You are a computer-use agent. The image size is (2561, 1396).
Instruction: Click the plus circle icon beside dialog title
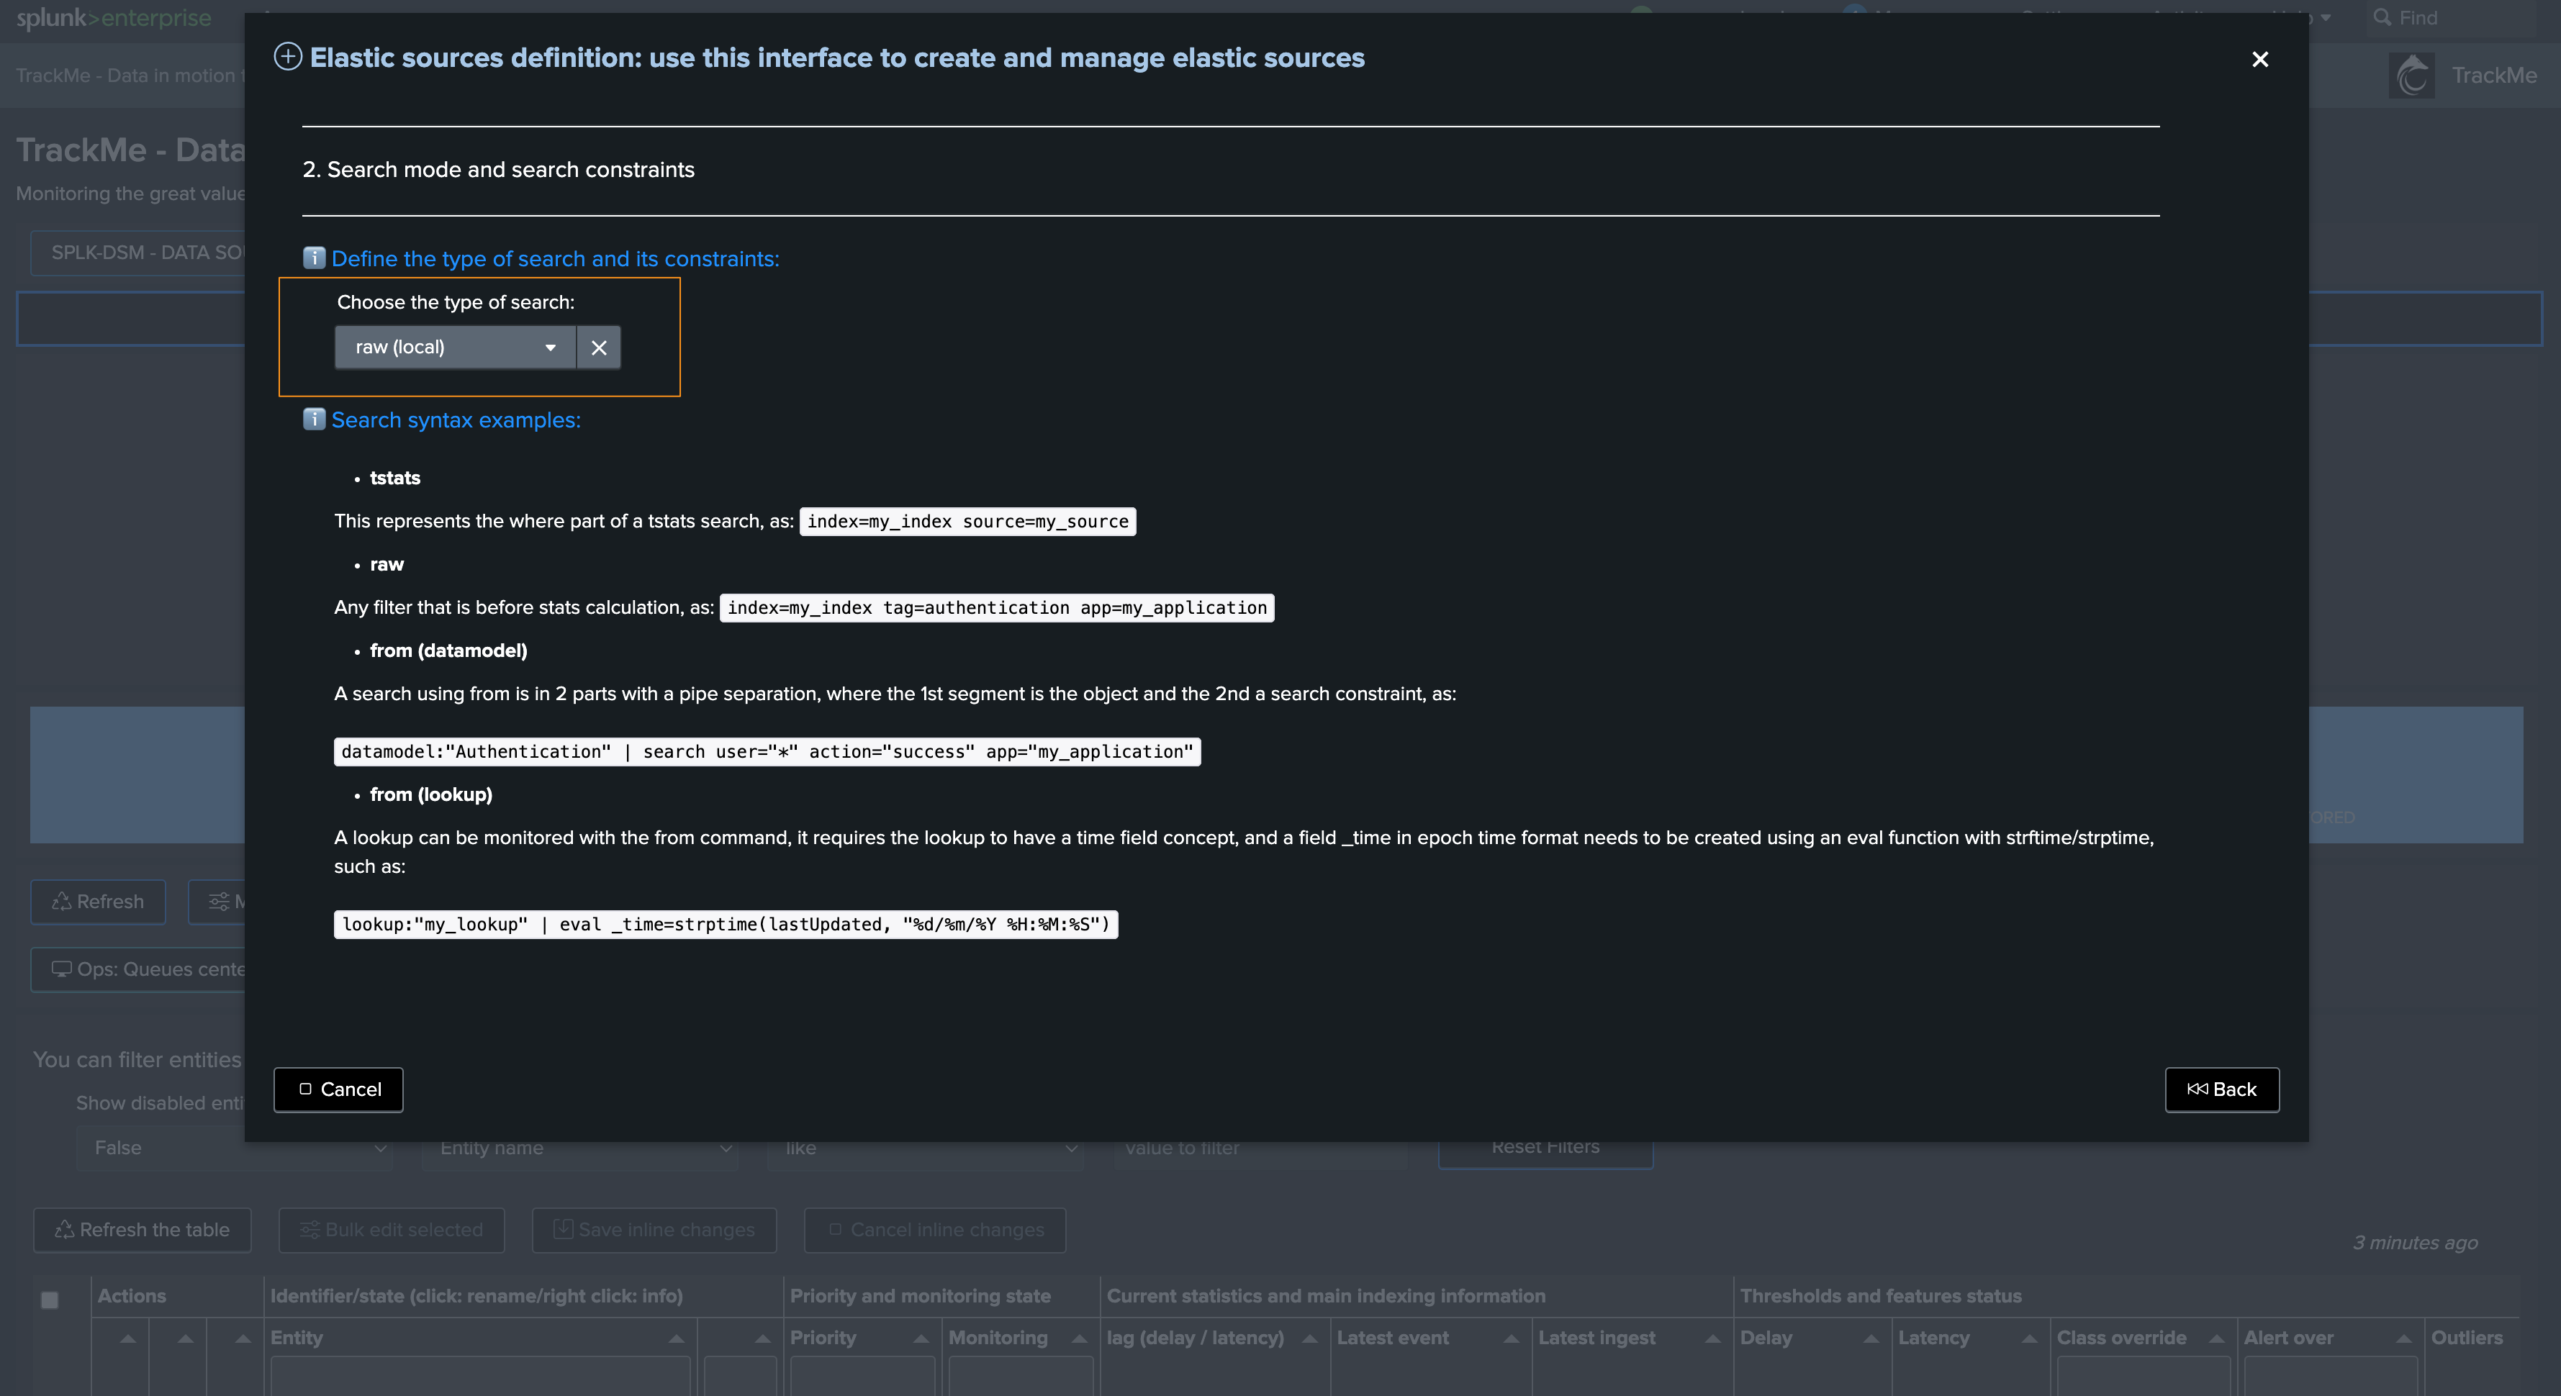tap(289, 57)
